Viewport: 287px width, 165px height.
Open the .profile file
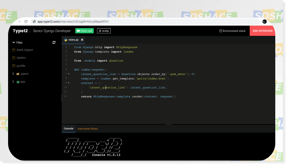21,66
